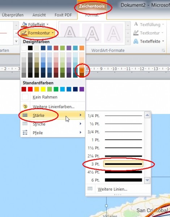
Task: Pick the light blue standard color swatch
Action: pyautogui.click(x=63, y=89)
